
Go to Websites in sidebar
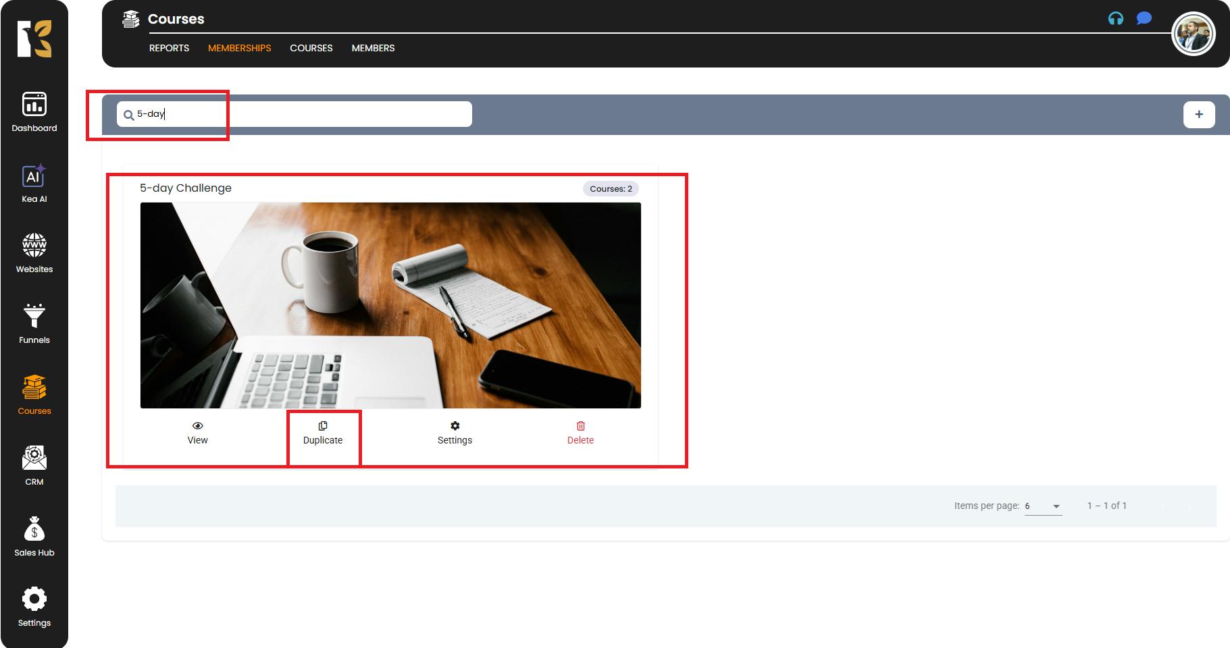pos(34,253)
